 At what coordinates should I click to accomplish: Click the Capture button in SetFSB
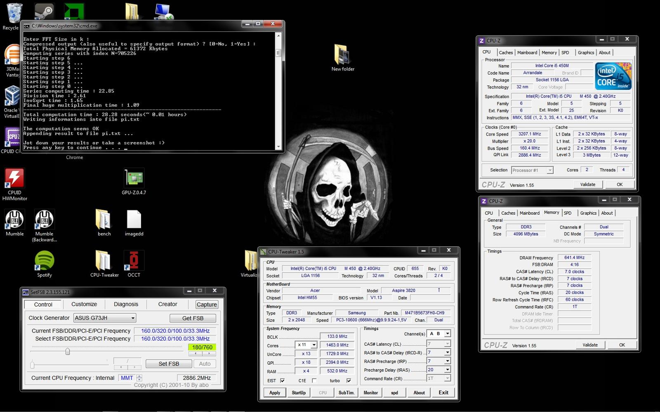click(x=207, y=304)
